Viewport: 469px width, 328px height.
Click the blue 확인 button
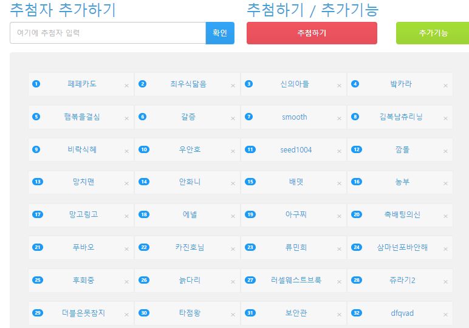point(220,33)
